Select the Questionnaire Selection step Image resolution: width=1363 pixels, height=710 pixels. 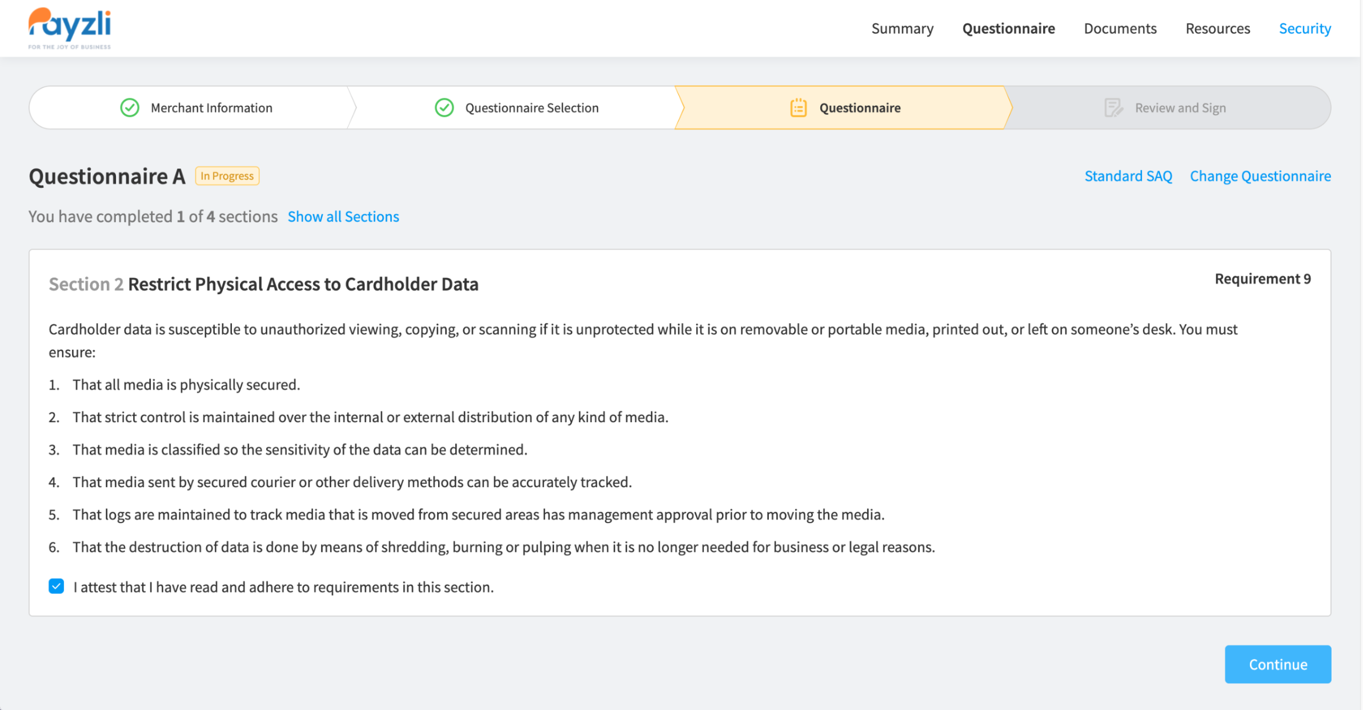pos(531,108)
